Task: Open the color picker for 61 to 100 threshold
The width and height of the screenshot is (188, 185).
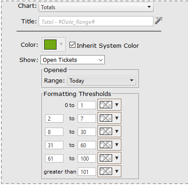Action: point(109,158)
